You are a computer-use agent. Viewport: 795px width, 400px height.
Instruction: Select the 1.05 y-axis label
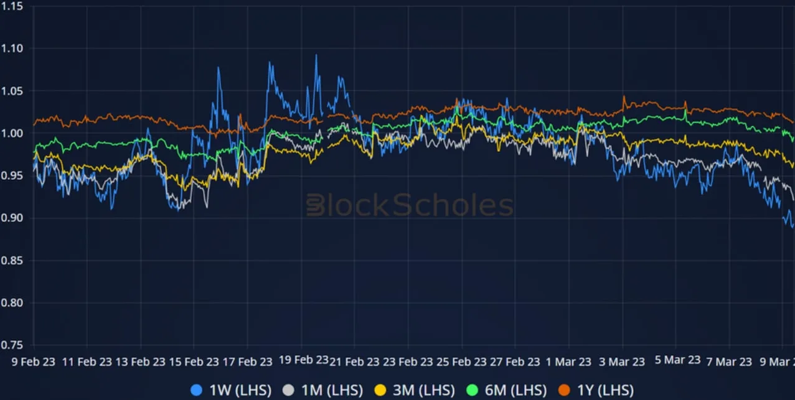click(x=12, y=91)
